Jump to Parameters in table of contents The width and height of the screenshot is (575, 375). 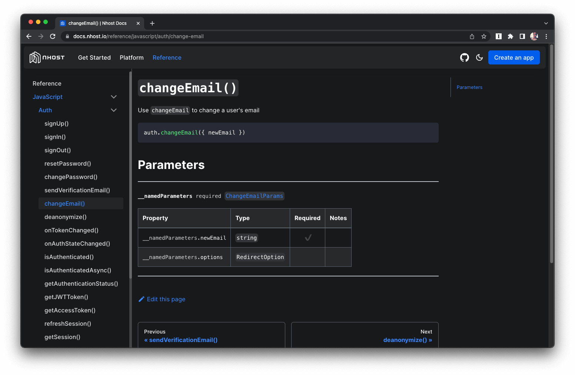click(469, 87)
